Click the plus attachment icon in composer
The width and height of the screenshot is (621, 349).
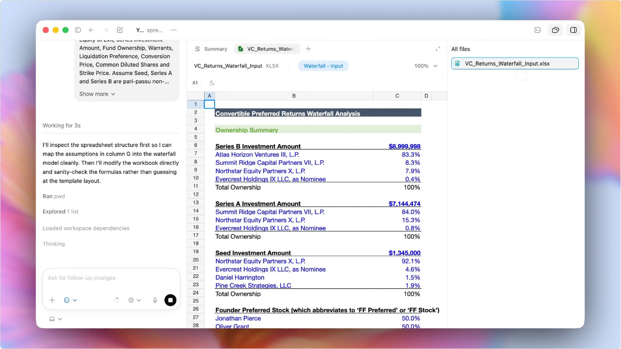pos(52,300)
